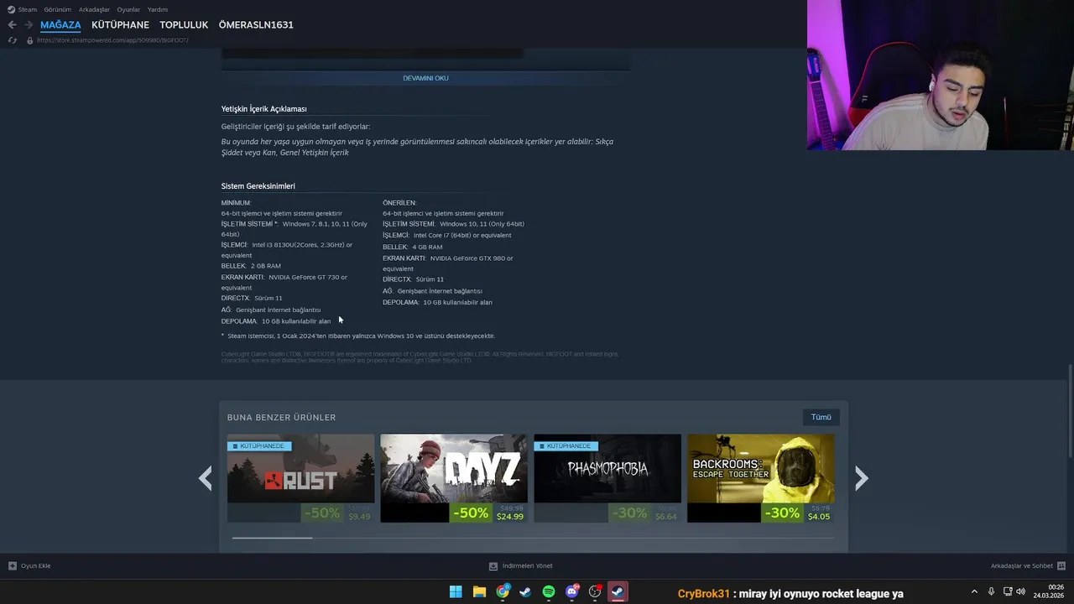Switch to the KÜTÜPHANE tab
Image resolution: width=1074 pixels, height=604 pixels.
(120, 25)
